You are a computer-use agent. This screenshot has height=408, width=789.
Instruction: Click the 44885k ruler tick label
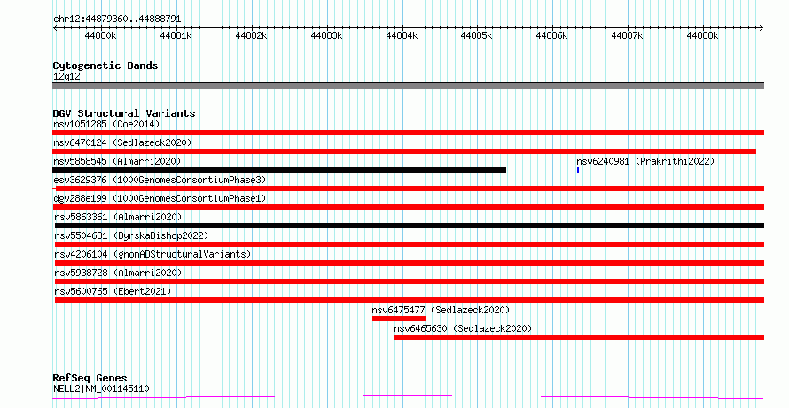pyautogui.click(x=477, y=36)
